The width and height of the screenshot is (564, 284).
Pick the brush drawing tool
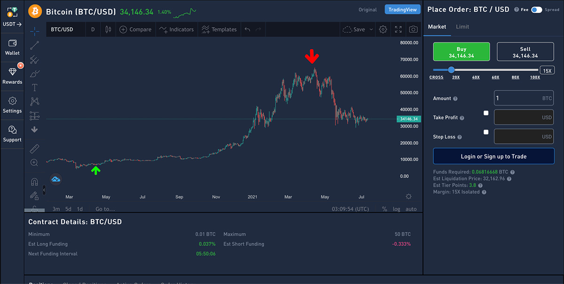click(34, 74)
